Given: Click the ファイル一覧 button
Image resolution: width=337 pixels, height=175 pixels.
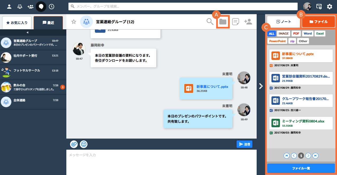Looking at the screenshot, I should pyautogui.click(x=301, y=168).
